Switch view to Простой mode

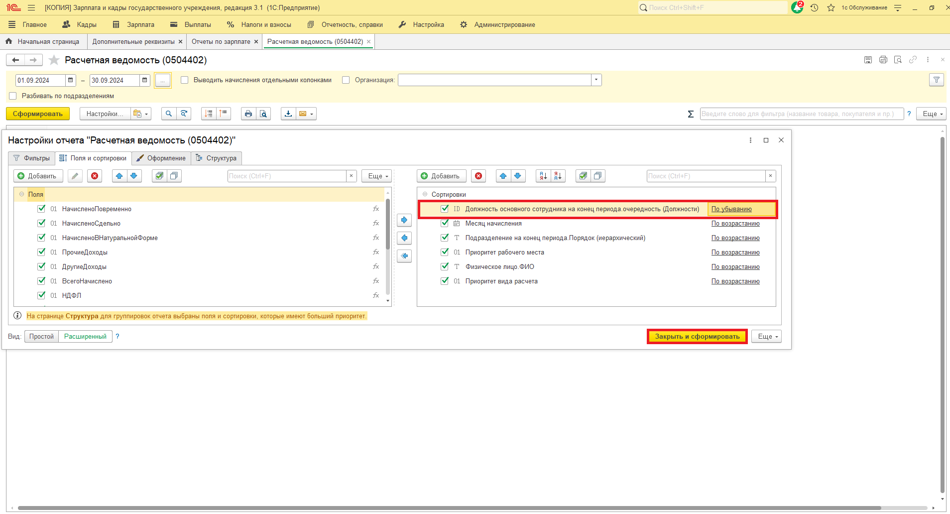tap(41, 337)
